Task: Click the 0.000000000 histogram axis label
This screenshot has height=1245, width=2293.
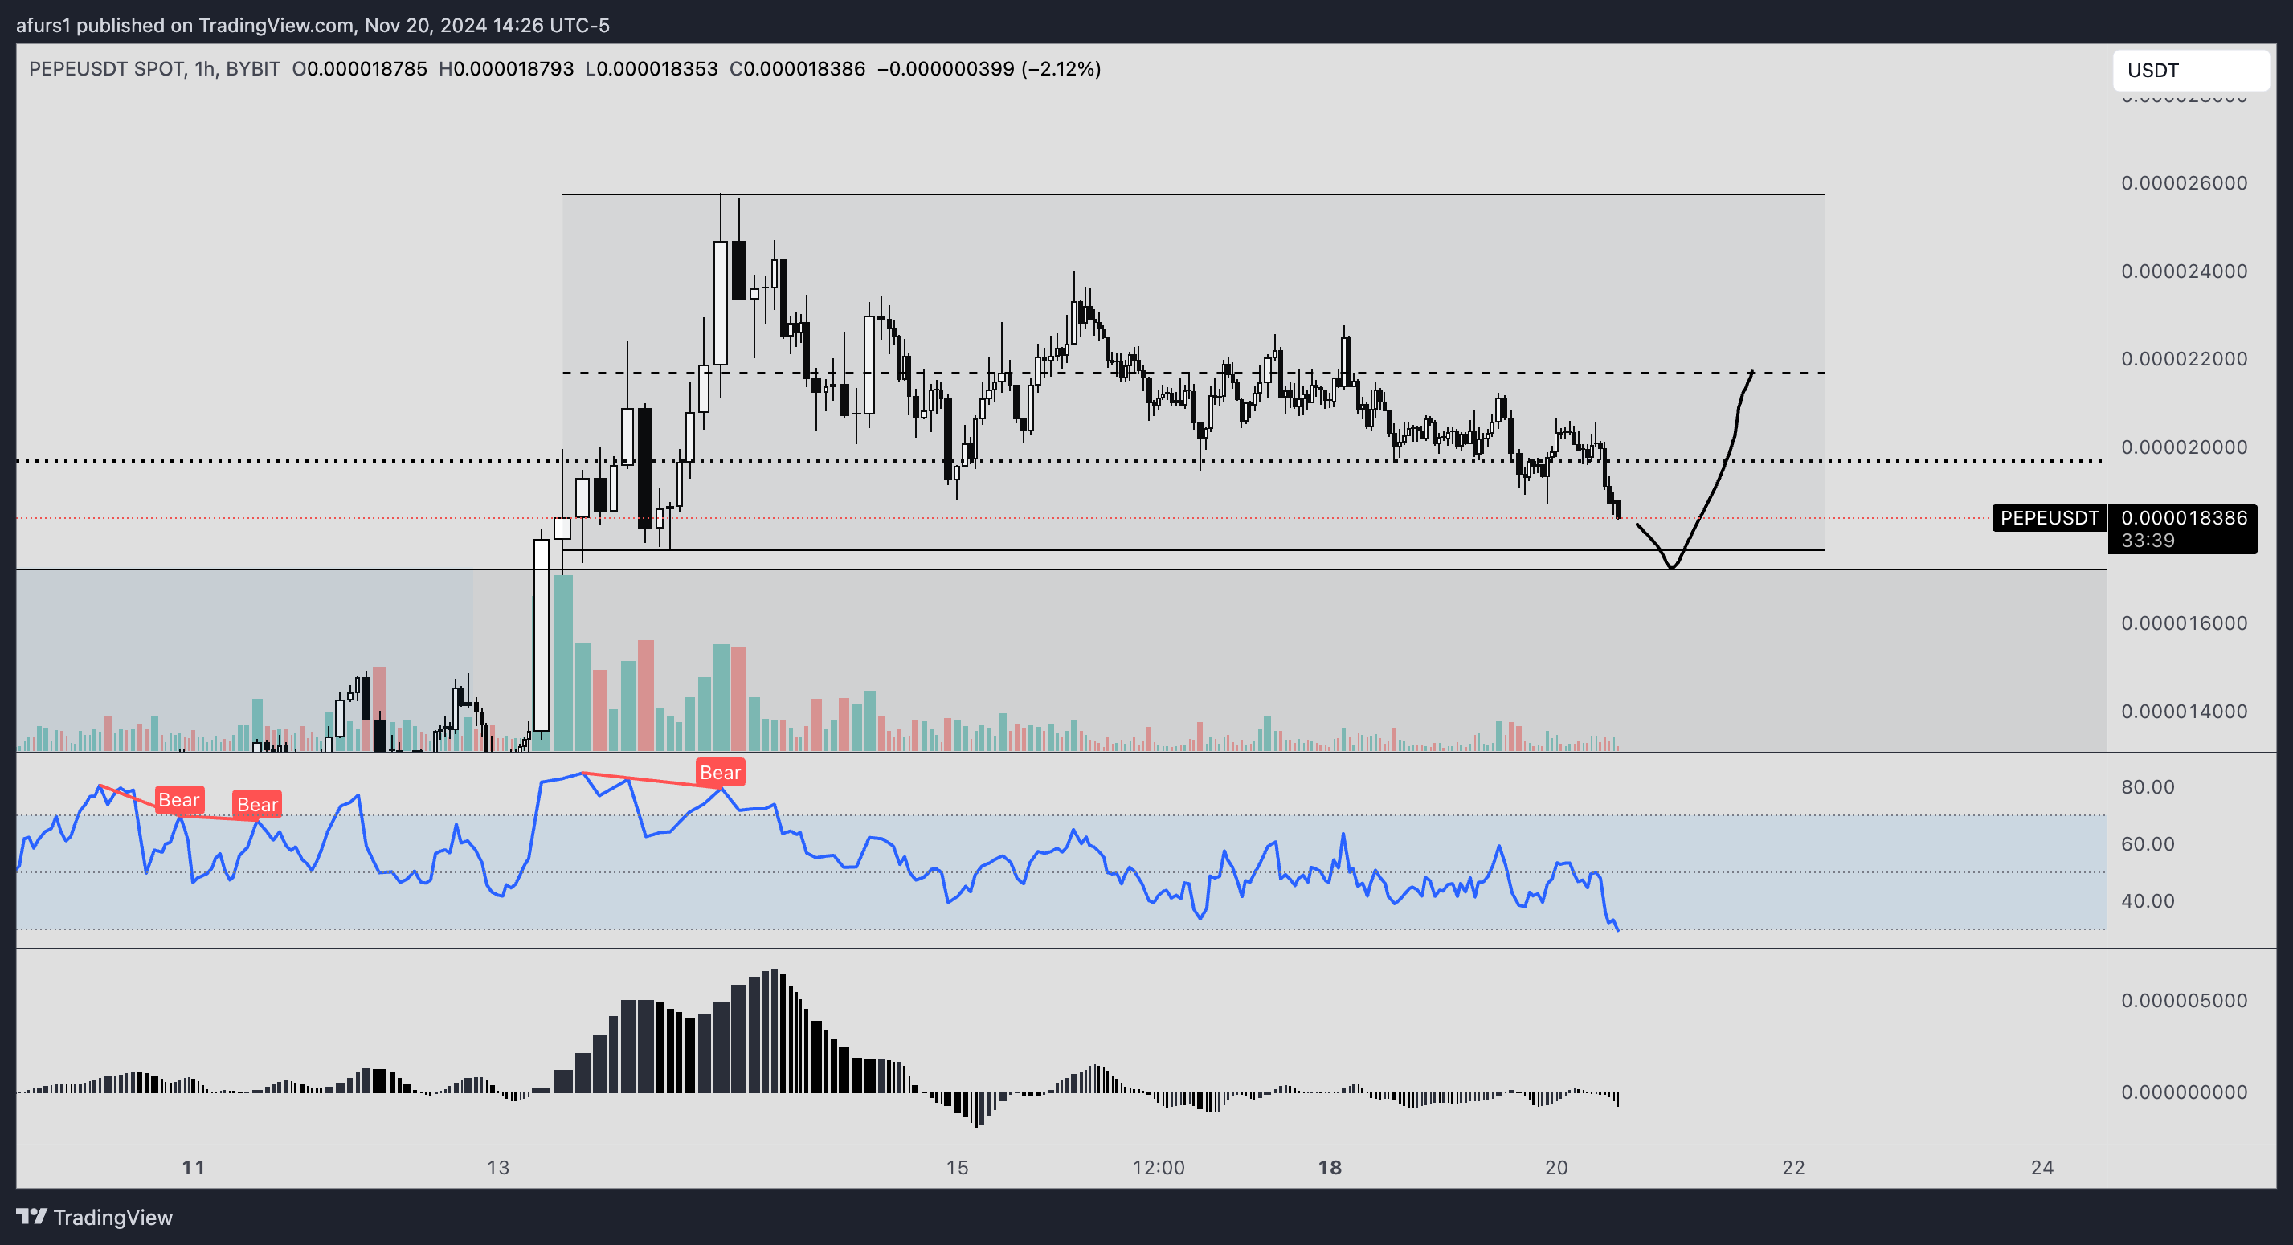Action: click(2184, 1092)
